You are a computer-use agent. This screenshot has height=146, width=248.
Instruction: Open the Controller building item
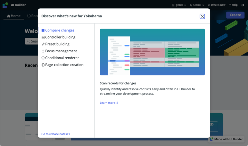pos(58,37)
